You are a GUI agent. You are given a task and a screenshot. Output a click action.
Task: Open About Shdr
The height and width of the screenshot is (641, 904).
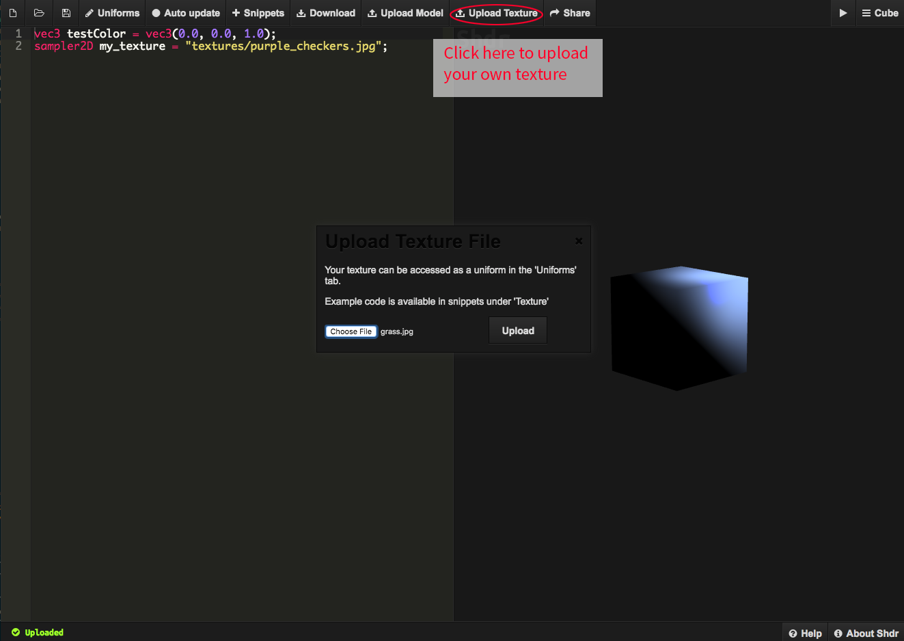(x=866, y=633)
